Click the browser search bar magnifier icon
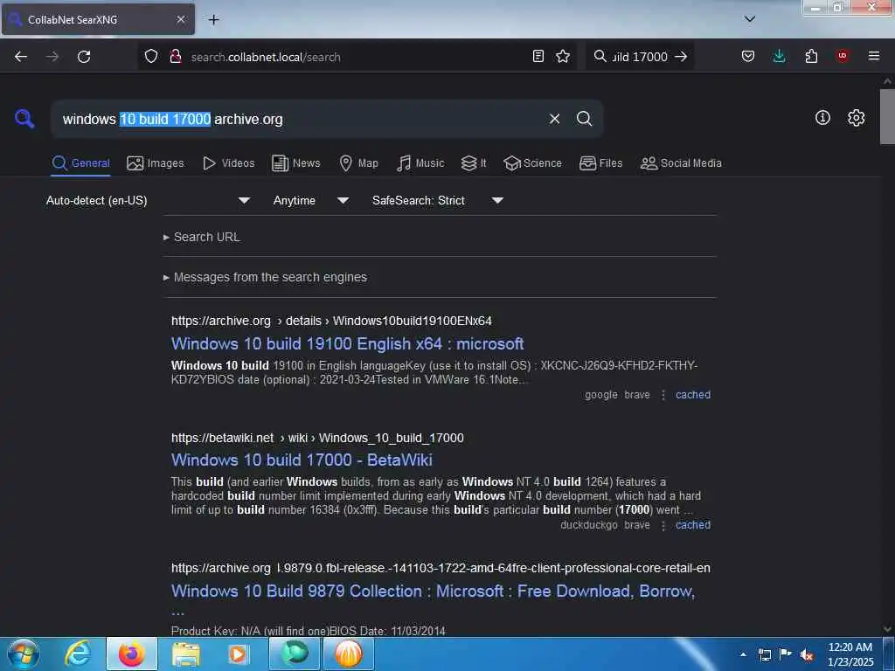The height and width of the screenshot is (671, 895). coord(600,56)
